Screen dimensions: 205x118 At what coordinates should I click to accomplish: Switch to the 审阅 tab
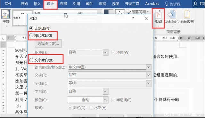point(102,4)
